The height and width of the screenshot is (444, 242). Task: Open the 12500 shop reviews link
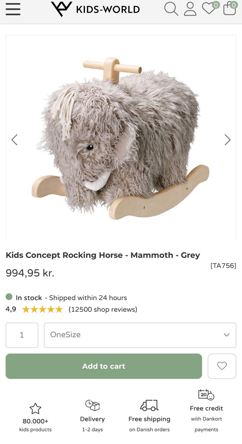click(x=103, y=309)
